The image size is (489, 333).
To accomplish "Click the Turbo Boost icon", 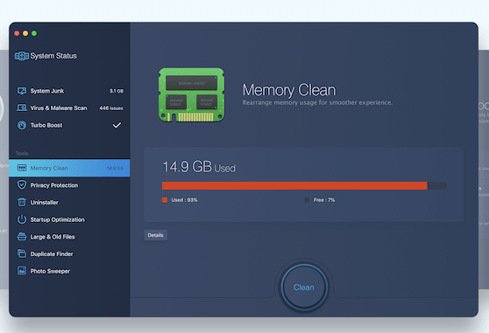I will [x=22, y=125].
